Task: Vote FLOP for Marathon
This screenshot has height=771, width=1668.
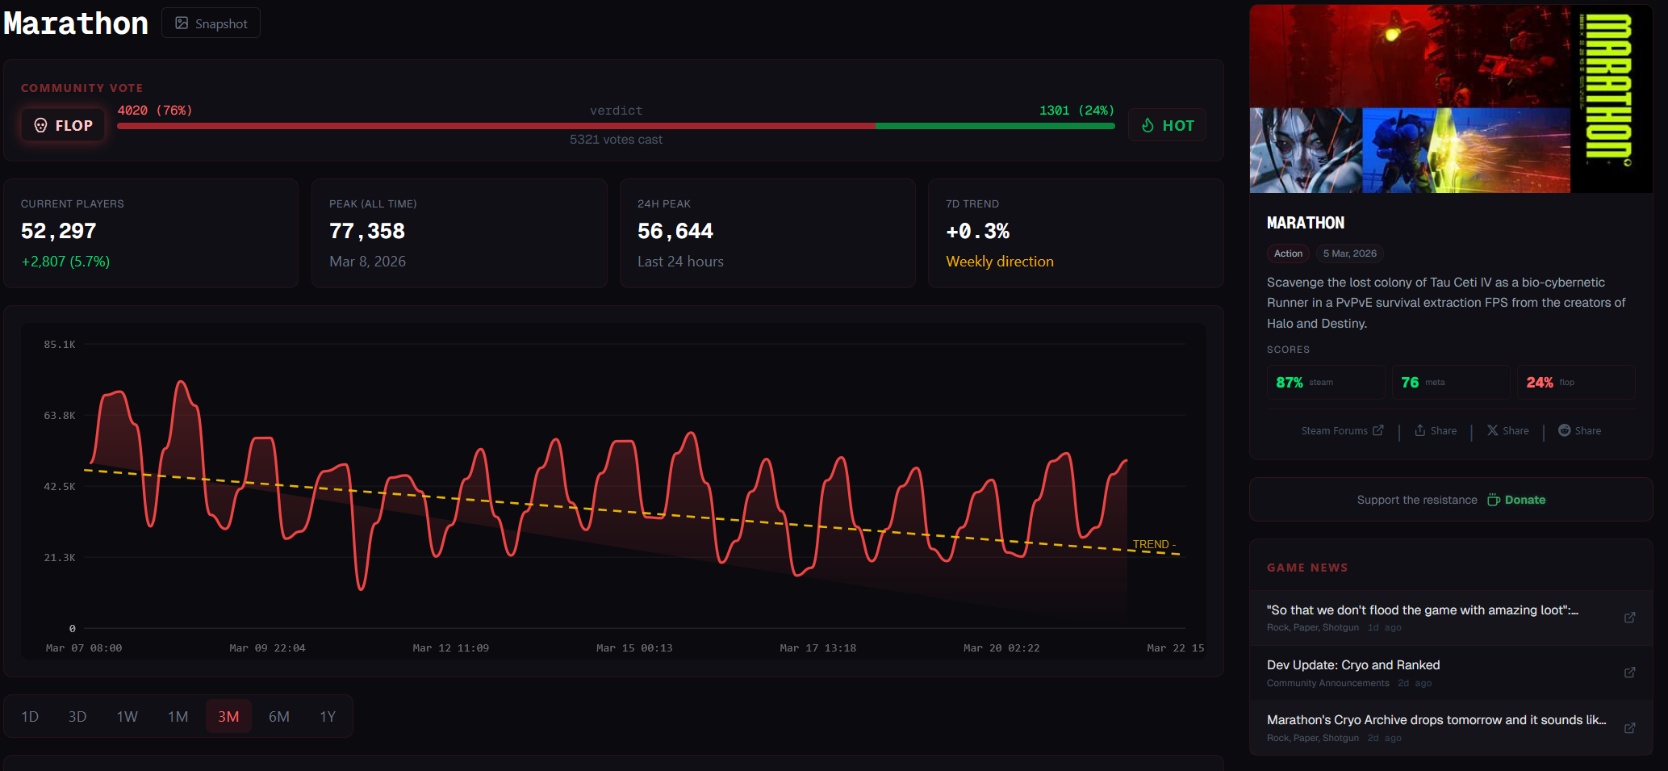Action: click(x=63, y=125)
